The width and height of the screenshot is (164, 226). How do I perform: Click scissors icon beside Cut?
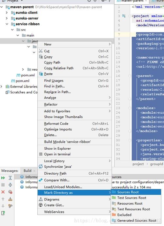[41, 51]
